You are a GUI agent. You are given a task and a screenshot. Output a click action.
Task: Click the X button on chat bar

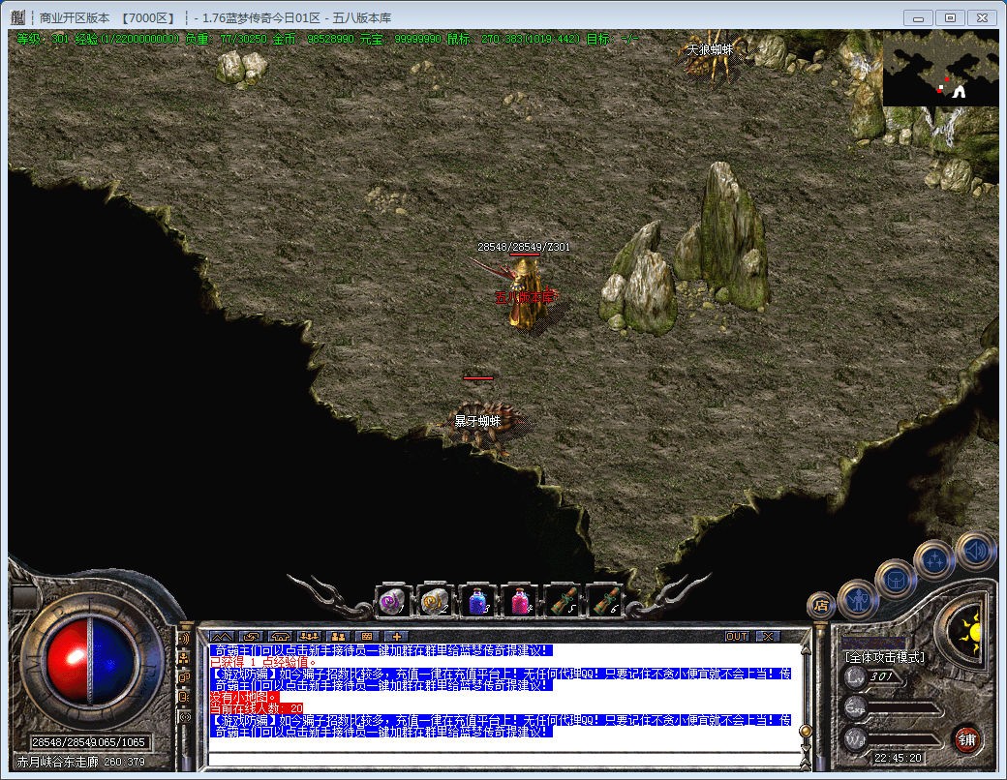(768, 636)
